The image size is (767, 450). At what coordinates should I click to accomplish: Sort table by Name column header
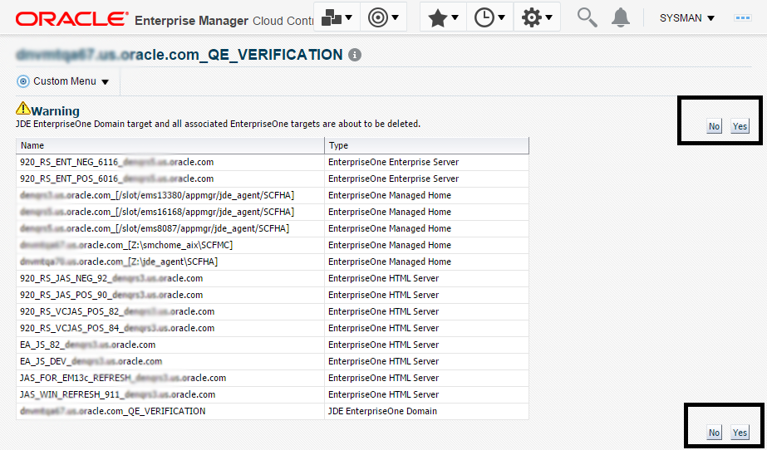click(170, 145)
